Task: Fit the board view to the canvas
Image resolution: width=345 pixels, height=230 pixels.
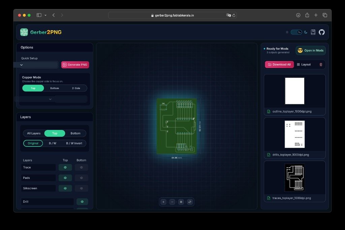Action: coord(181,202)
